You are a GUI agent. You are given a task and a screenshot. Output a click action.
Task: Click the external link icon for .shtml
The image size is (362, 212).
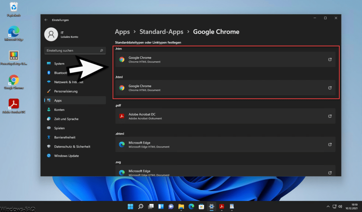[330, 144]
